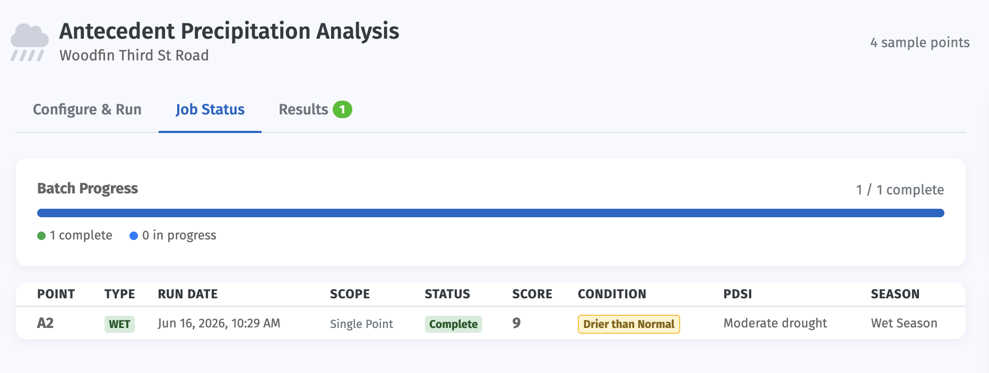Click the Drier than Normal condition badge
Image resolution: width=989 pixels, height=373 pixels.
(x=629, y=324)
